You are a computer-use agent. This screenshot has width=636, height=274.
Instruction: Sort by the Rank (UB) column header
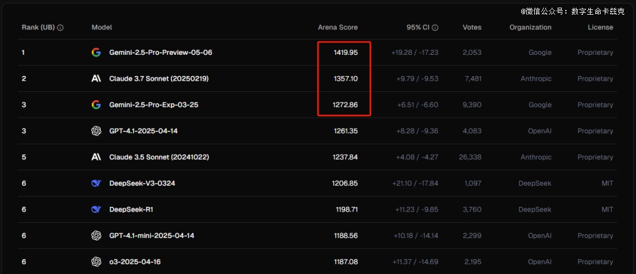click(38, 28)
